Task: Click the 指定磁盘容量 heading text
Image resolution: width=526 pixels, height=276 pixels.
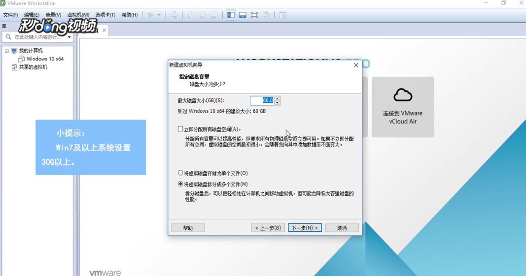Action: coord(194,77)
